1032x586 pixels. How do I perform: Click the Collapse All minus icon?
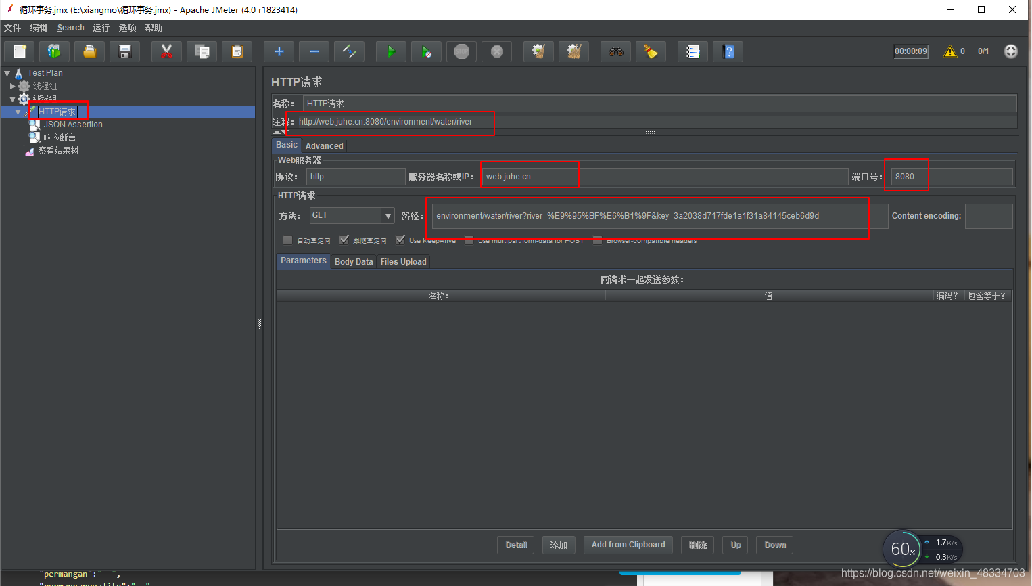[314, 51]
